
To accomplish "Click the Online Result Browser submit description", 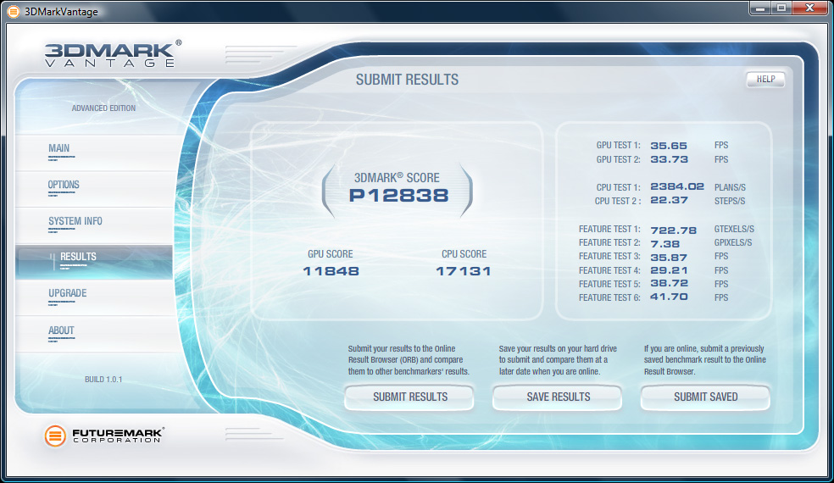I will [409, 360].
